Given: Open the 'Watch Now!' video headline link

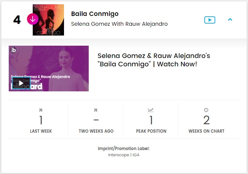Looking at the screenshot, I should 154,60.
